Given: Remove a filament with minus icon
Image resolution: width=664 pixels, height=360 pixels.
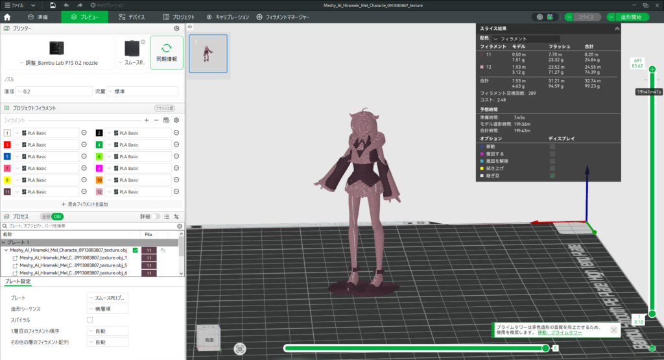Looking at the screenshot, I should [x=156, y=120].
